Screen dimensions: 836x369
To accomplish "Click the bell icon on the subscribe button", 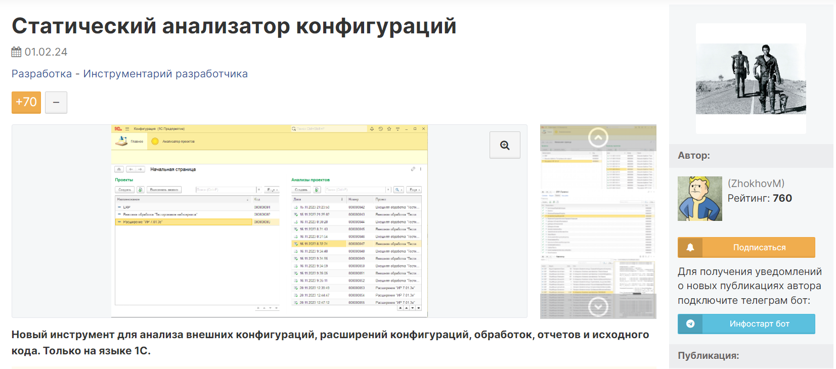I will [690, 247].
